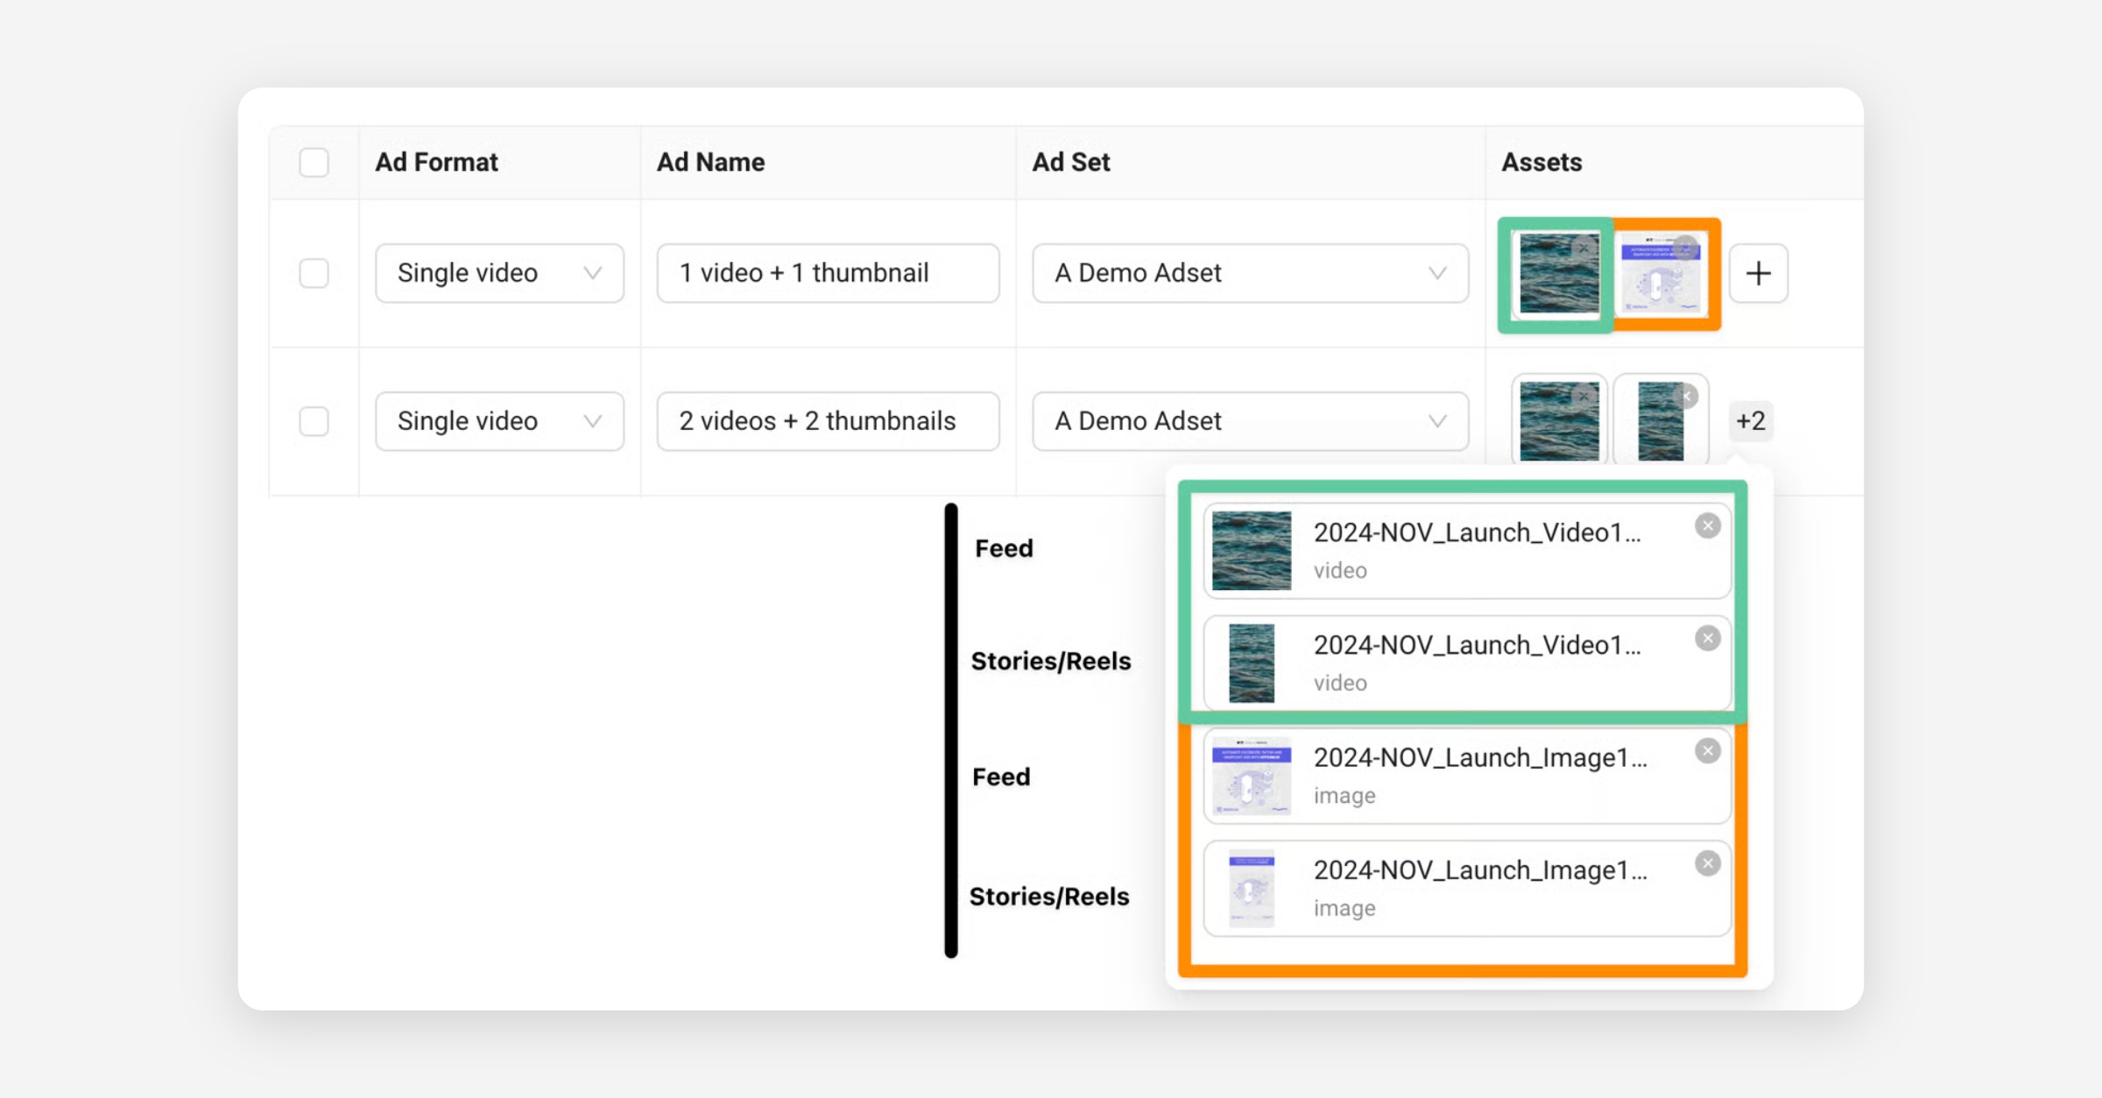This screenshot has height=1098, width=2102.
Task: Remove the purple image thumbnail in the first row
Action: tap(1686, 247)
